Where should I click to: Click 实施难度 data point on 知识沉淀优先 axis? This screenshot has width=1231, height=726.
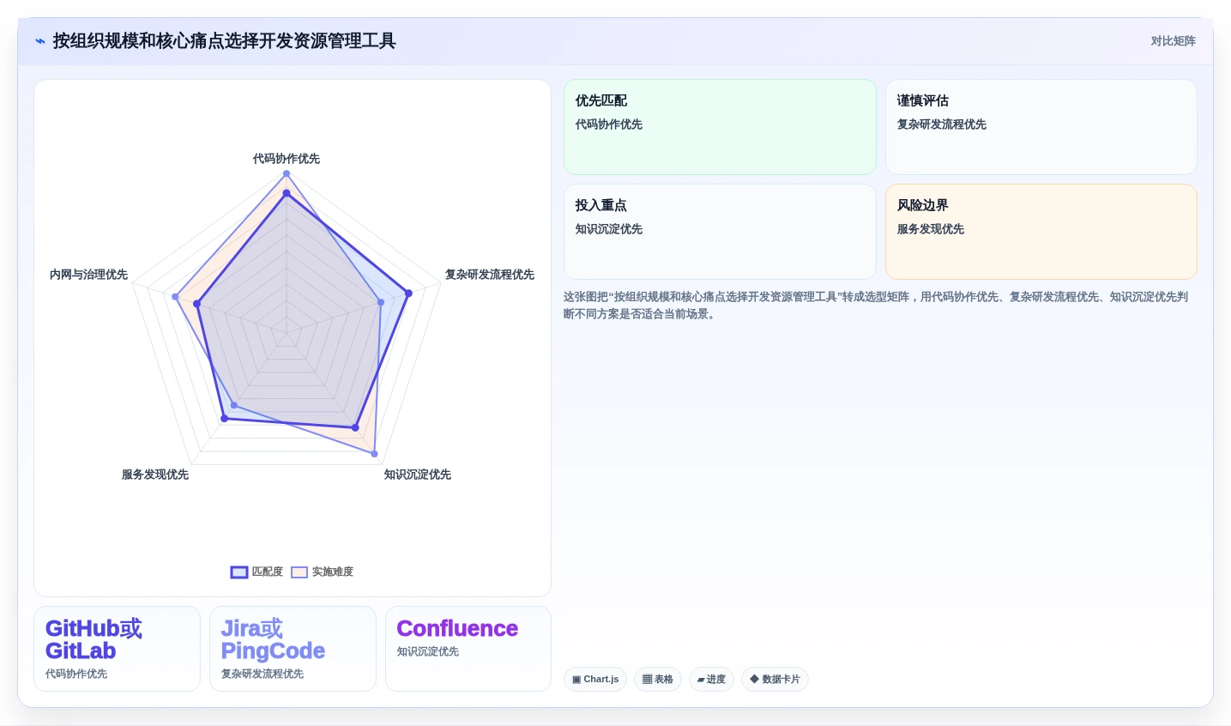click(x=374, y=454)
